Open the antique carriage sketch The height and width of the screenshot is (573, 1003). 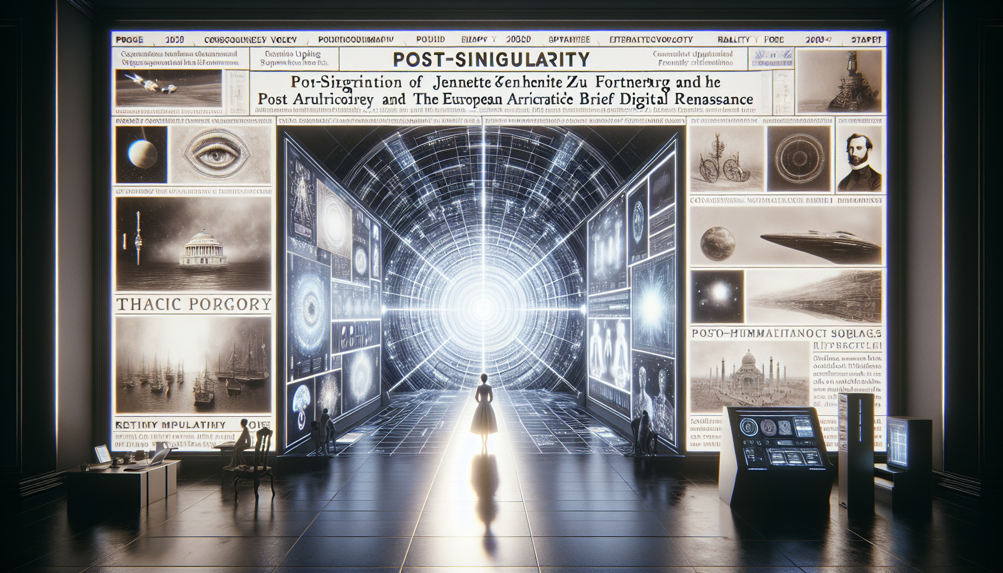(x=726, y=159)
